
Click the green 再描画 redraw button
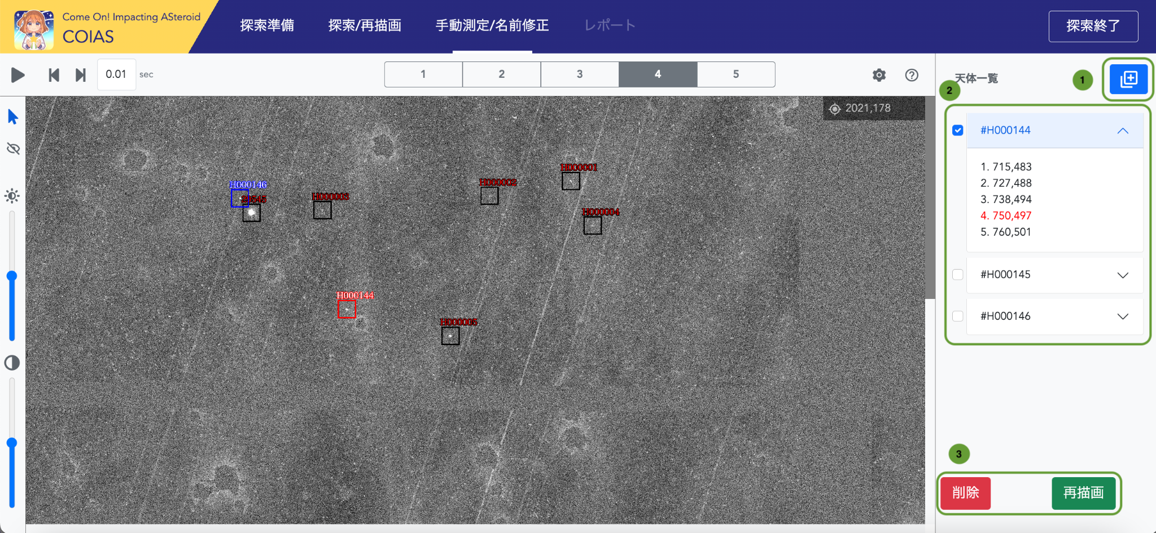[1083, 492]
